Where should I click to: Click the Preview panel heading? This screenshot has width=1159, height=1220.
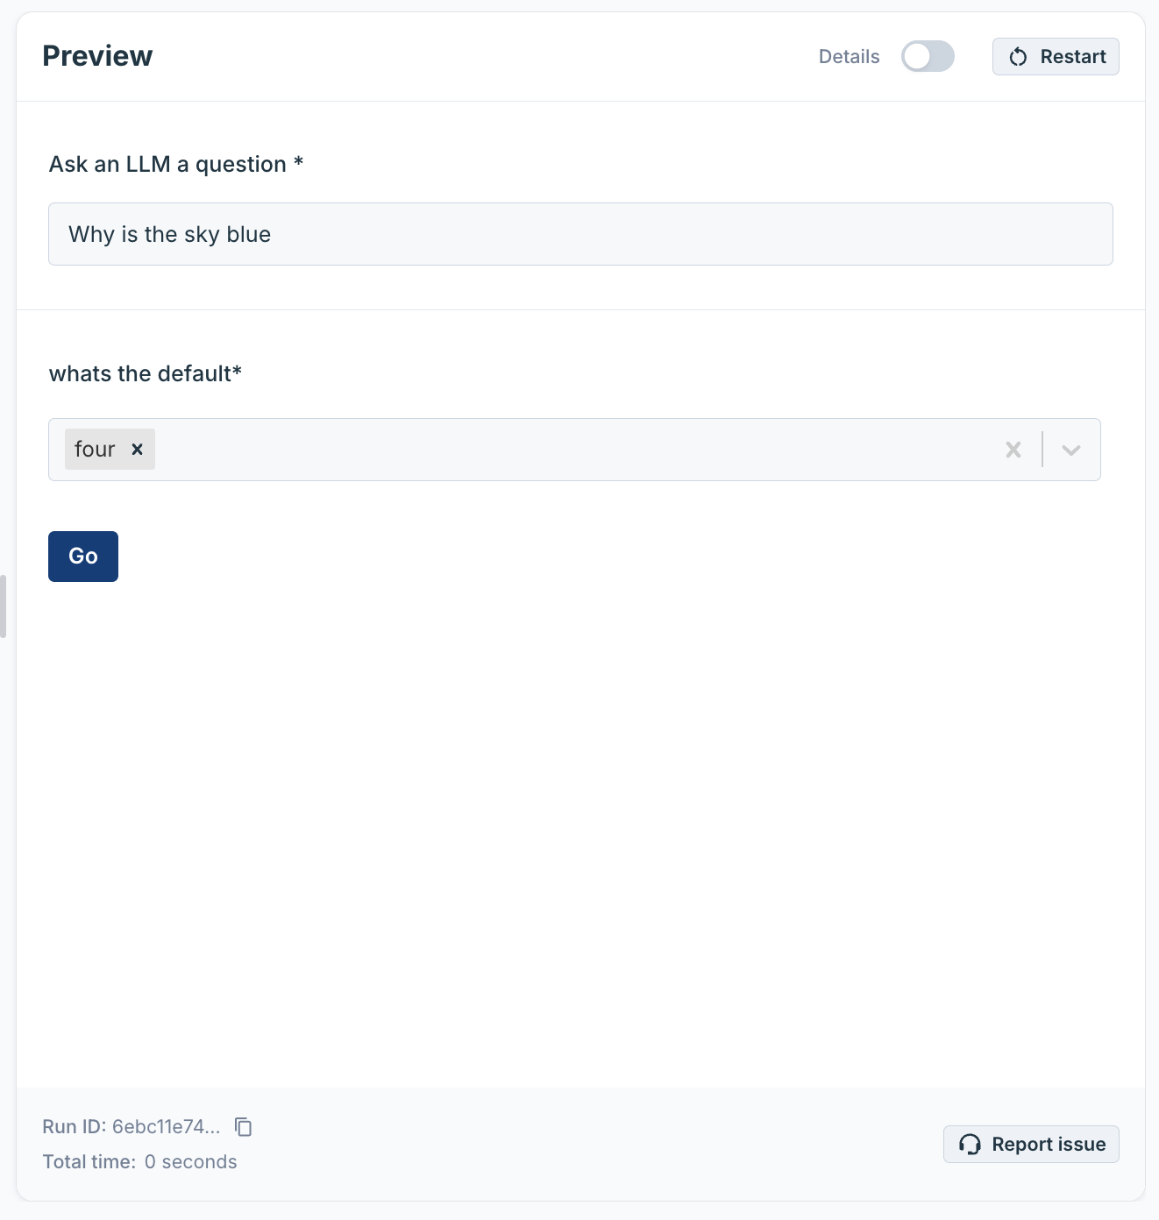click(97, 55)
